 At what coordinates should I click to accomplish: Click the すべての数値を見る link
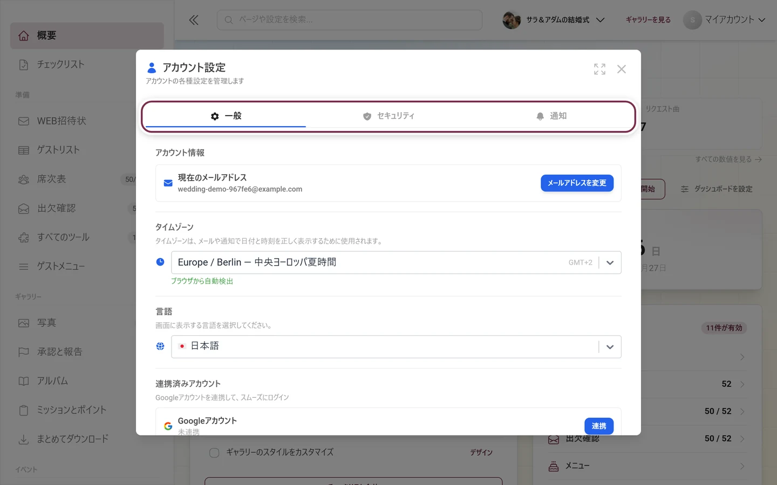[x=728, y=160]
